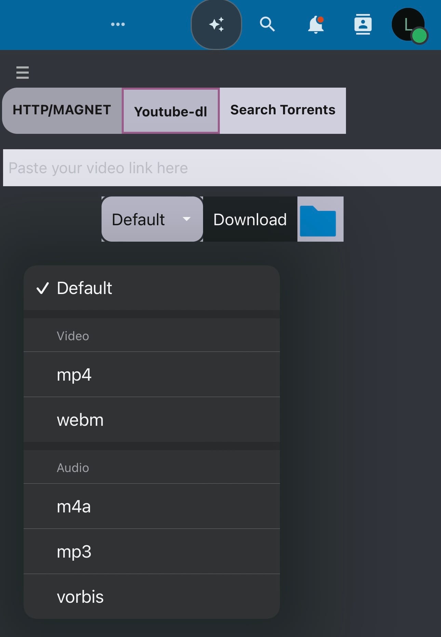Pick m4a audio format
This screenshot has width=441, height=637.
[x=152, y=506]
